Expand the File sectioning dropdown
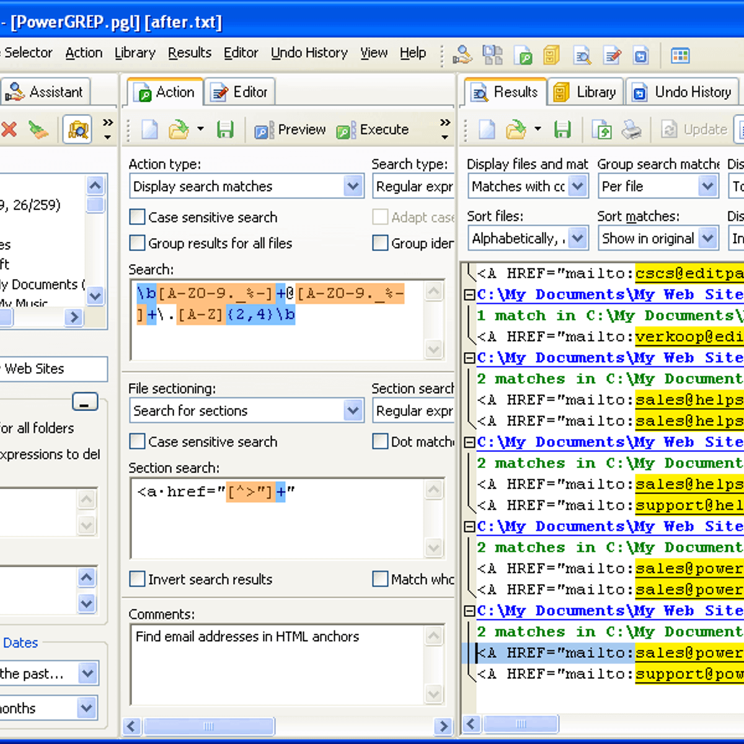Viewport: 744px width, 744px height. [x=353, y=410]
